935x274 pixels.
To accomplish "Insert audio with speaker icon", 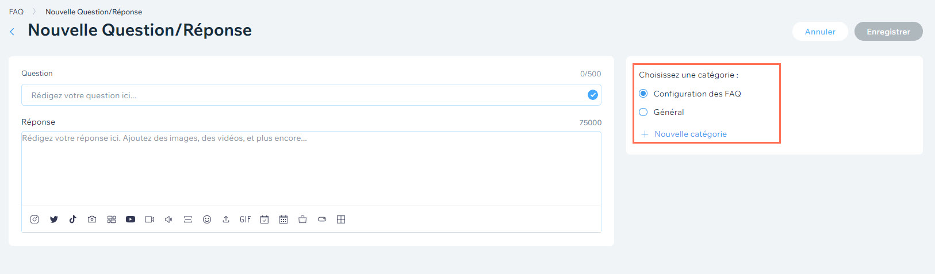I will click(x=168, y=219).
